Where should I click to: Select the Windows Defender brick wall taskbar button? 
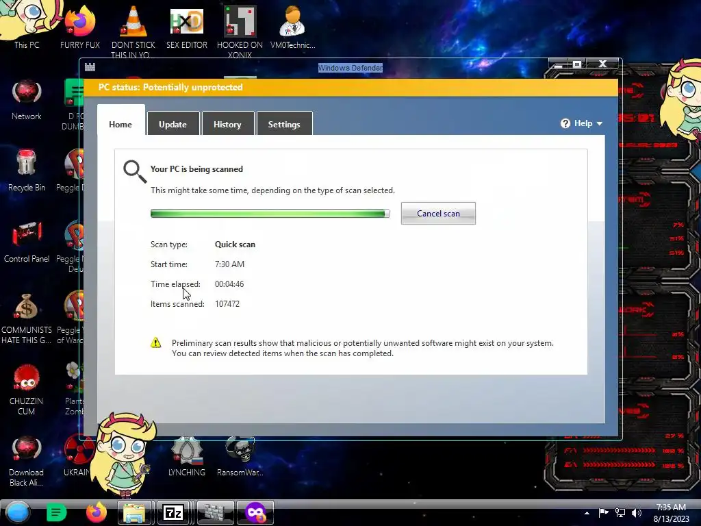215,512
